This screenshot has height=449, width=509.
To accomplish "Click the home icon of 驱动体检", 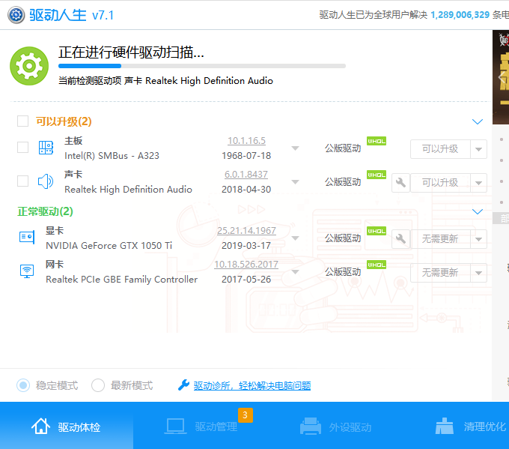I will click(41, 426).
